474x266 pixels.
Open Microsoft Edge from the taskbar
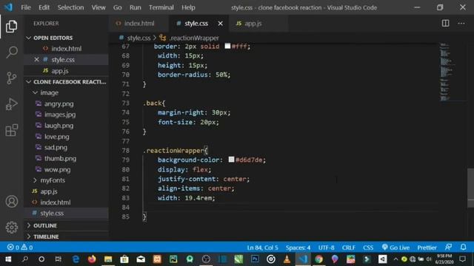(76, 259)
